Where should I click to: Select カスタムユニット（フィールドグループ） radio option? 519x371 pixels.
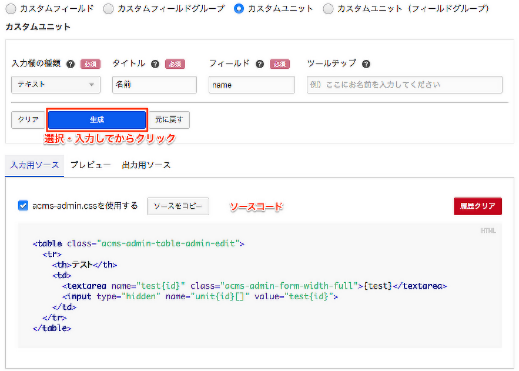pyautogui.click(x=328, y=9)
